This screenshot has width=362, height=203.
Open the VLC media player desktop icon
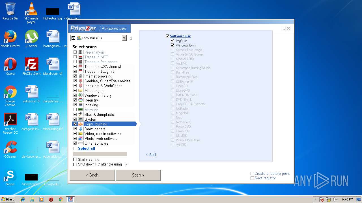point(31,13)
